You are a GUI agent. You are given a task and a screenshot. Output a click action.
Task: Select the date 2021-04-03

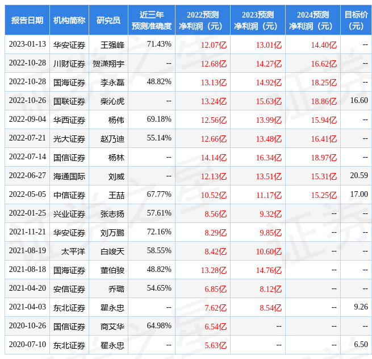pos(27,307)
